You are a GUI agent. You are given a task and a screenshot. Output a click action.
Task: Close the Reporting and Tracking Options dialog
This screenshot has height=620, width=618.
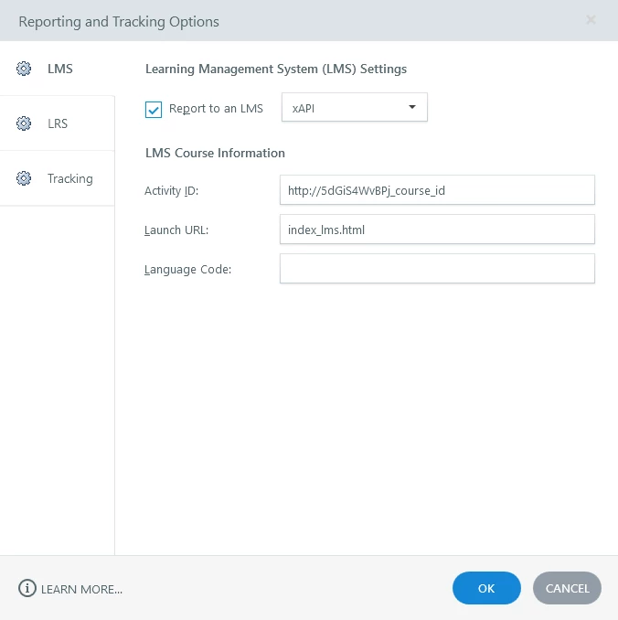(591, 20)
